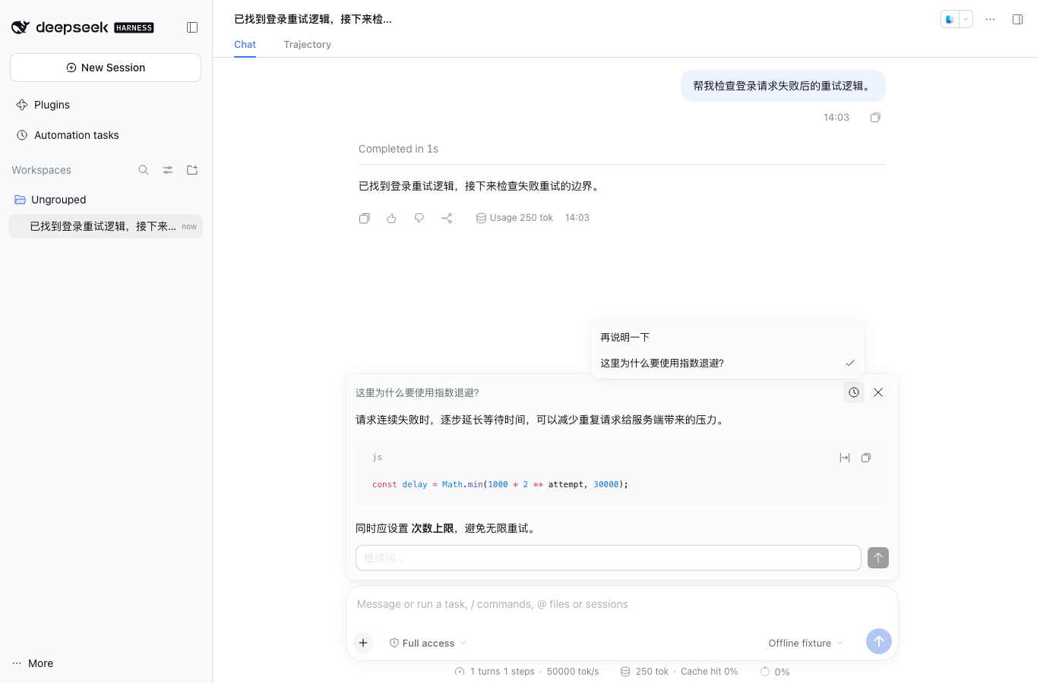Click the 250 tok cache status
The height and width of the screenshot is (683, 1037).
tap(679, 672)
